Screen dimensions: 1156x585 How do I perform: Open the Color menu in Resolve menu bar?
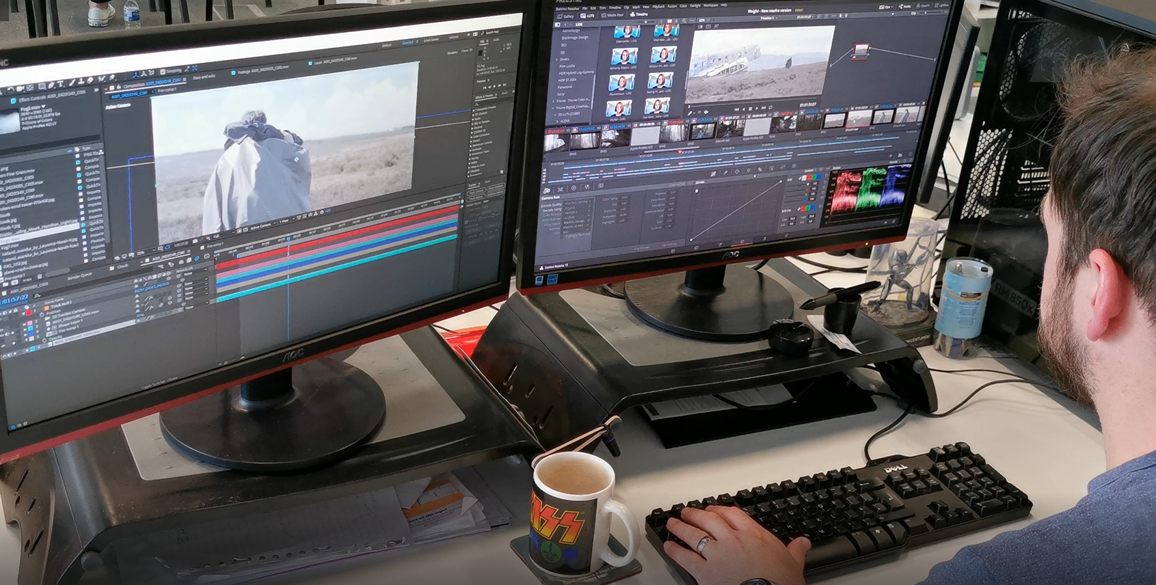[x=683, y=6]
